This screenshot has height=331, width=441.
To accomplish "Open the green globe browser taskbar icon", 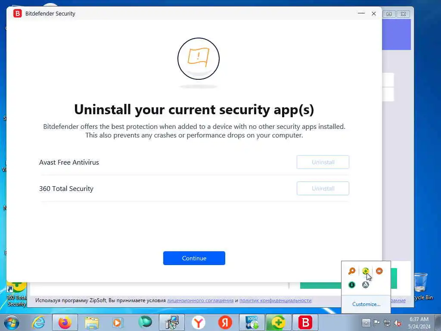I will (x=145, y=322).
